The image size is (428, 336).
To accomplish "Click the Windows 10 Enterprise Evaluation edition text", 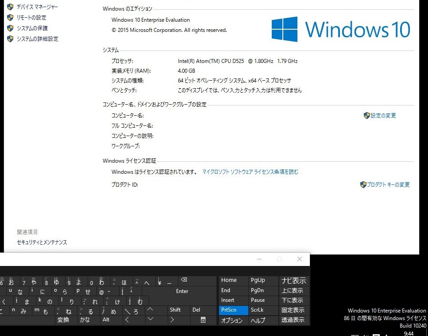I will coord(150,20).
